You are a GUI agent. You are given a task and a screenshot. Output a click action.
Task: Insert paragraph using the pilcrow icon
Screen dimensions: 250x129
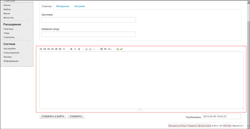[x=64, y=49]
